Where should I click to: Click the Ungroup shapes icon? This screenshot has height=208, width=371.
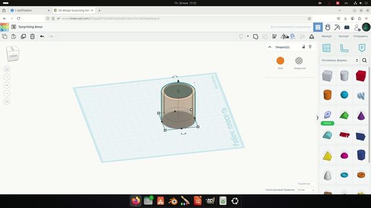tap(265, 36)
